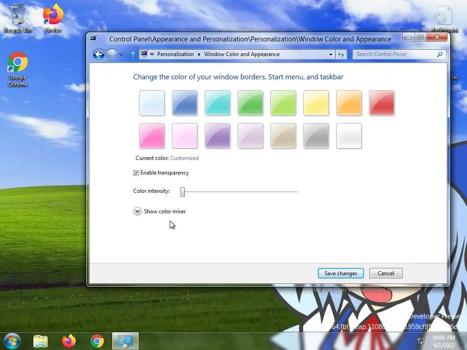The height and width of the screenshot is (350, 467).
Task: Cancel the color changes
Action: [386, 273]
